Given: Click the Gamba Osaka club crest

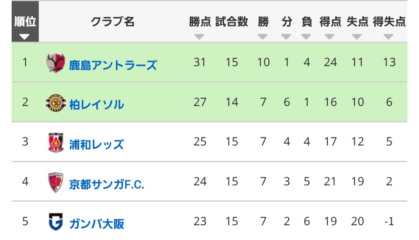Looking at the screenshot, I should (55, 221).
